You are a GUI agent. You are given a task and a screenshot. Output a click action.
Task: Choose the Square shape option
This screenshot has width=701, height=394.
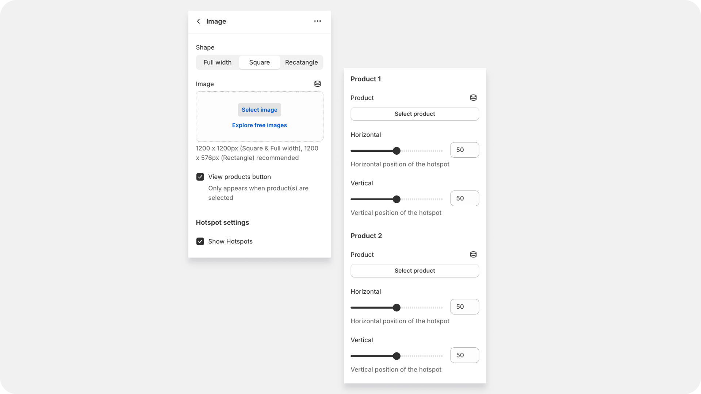[260, 62]
